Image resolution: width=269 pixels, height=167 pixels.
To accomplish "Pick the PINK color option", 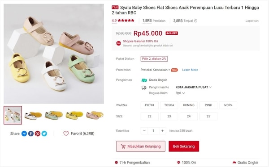I will [208, 105].
